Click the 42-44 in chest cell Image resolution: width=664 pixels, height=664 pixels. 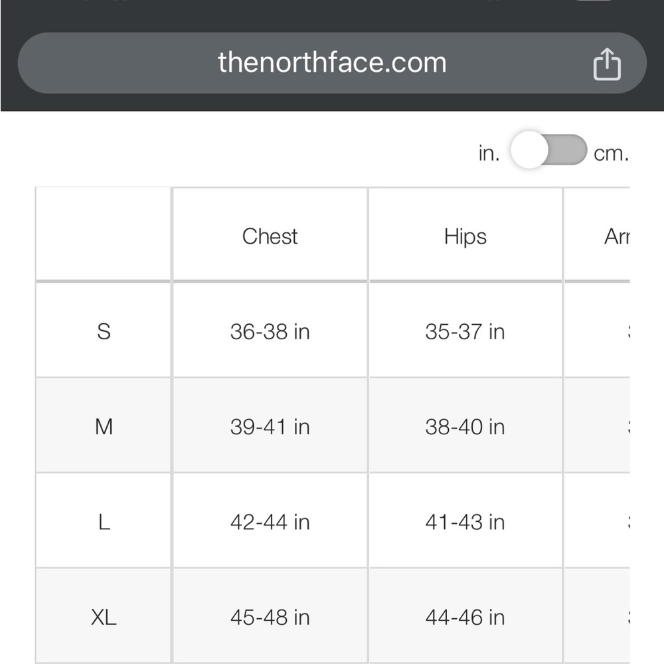pyautogui.click(x=270, y=521)
